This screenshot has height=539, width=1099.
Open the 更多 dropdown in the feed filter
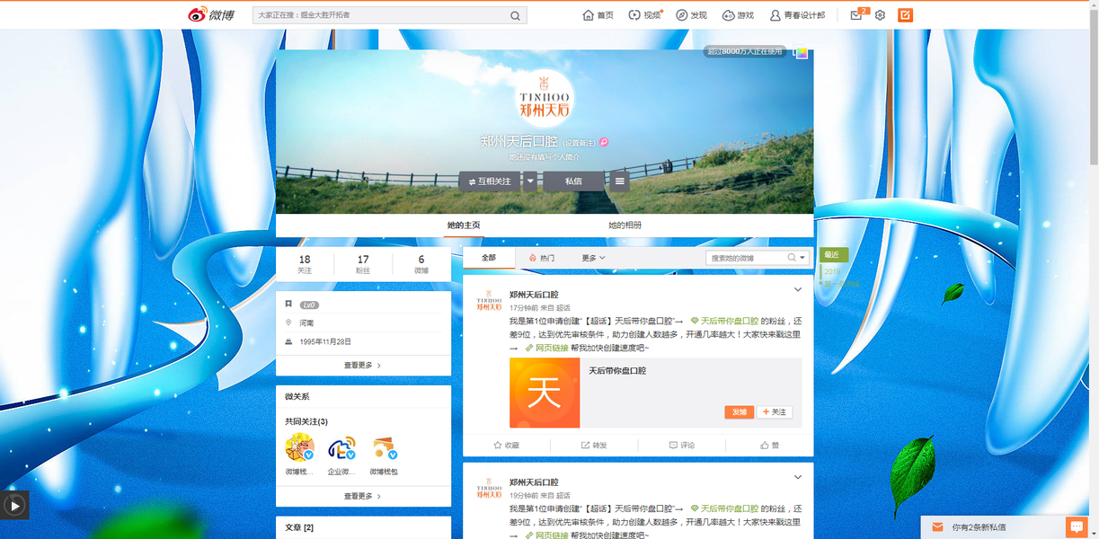(593, 258)
